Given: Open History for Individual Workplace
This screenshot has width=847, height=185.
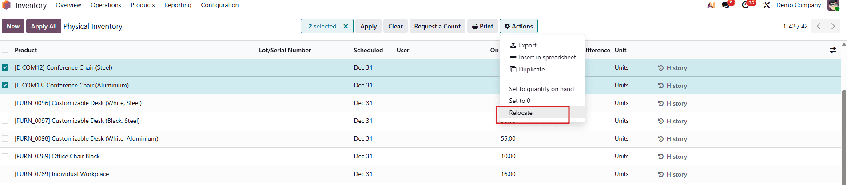Looking at the screenshot, I should pos(672,174).
